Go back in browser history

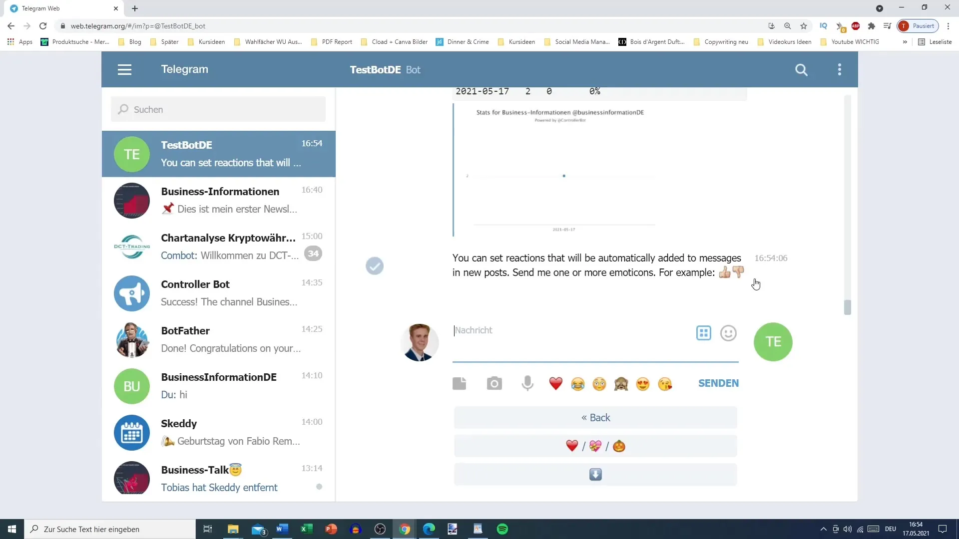(11, 26)
